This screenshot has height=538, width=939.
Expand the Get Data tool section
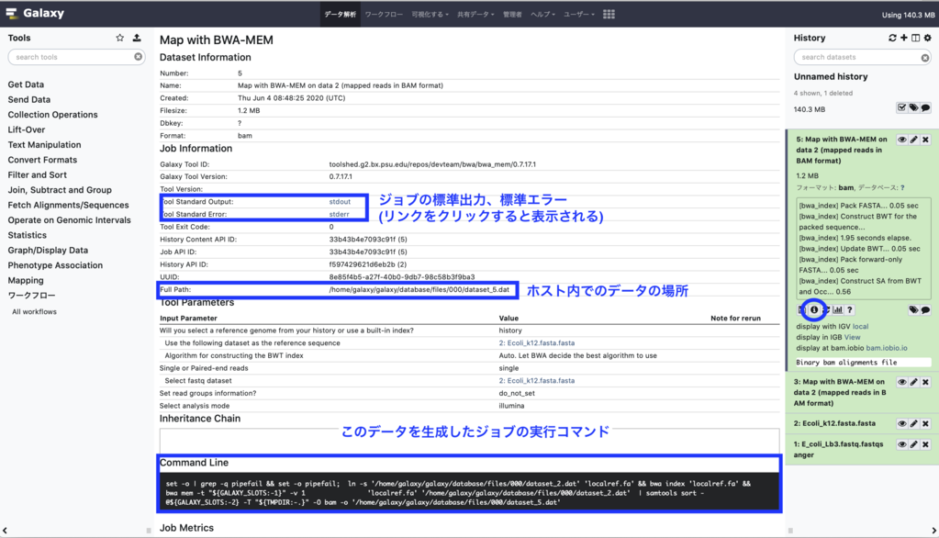[x=26, y=84]
